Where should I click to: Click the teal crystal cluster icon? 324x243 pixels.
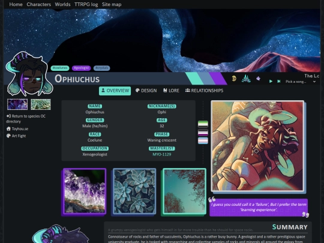click(x=246, y=79)
